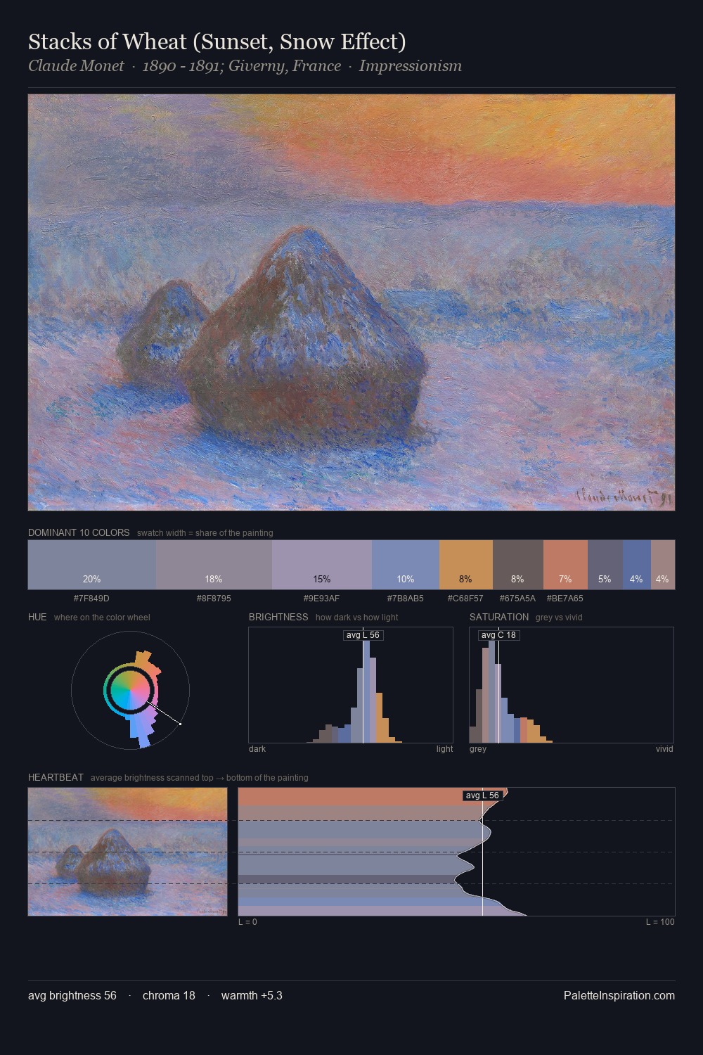Click the hex code '#8F8795' label
The height and width of the screenshot is (1055, 703).
tap(214, 599)
